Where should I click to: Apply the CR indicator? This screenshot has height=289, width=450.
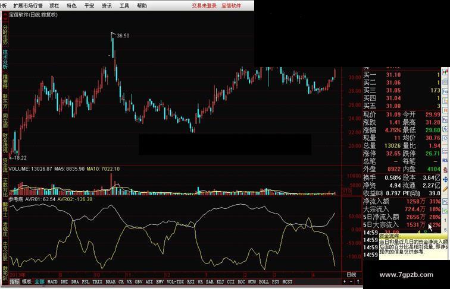pos(121,282)
